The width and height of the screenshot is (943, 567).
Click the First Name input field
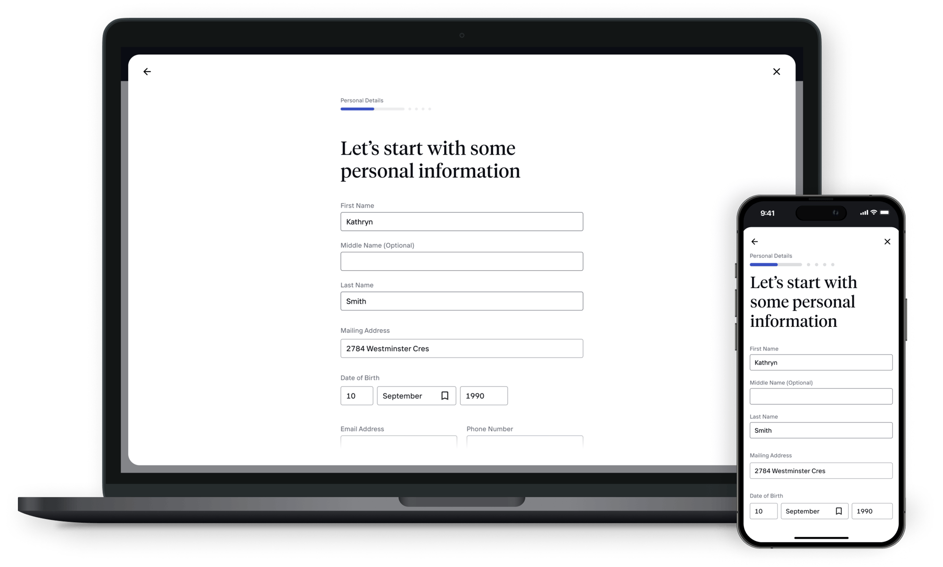[x=462, y=221]
